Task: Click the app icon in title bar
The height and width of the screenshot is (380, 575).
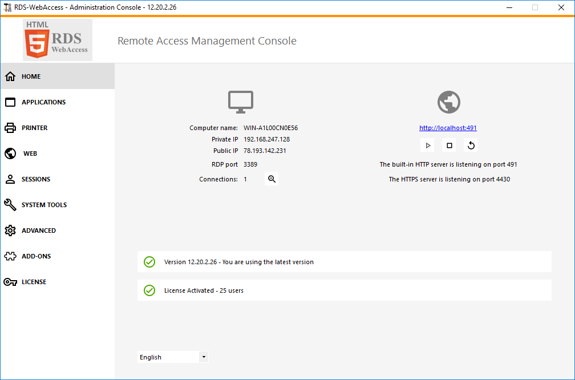Action: click(7, 7)
